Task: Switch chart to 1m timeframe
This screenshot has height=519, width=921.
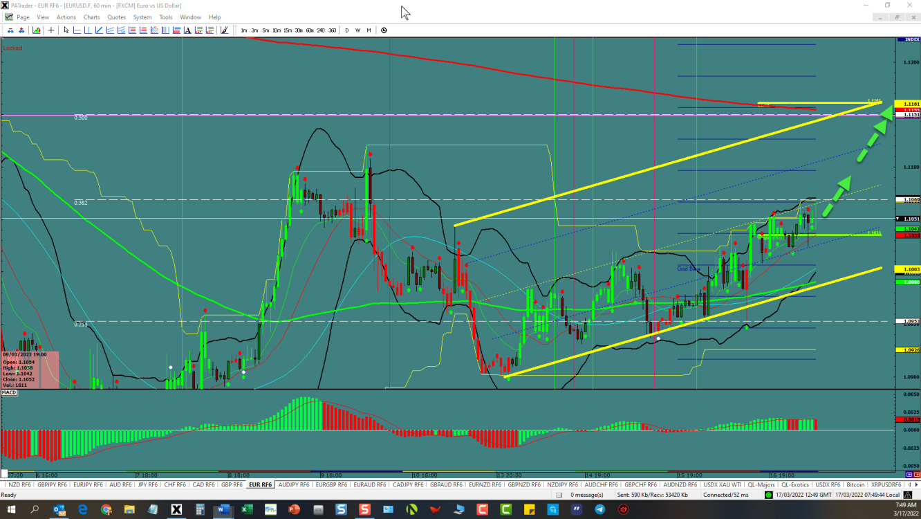Action: pos(243,30)
